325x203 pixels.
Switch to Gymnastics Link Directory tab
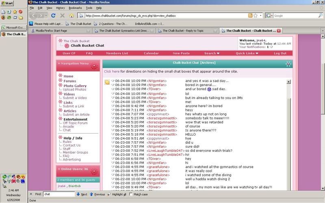124,31
